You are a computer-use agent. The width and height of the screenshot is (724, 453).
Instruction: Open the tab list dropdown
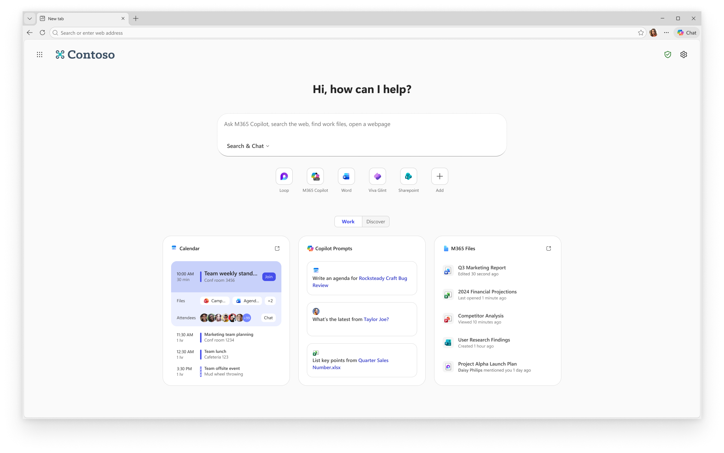coord(30,18)
